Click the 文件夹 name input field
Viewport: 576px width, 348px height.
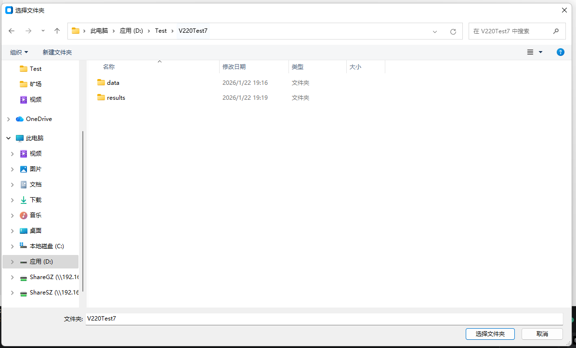pos(324,319)
